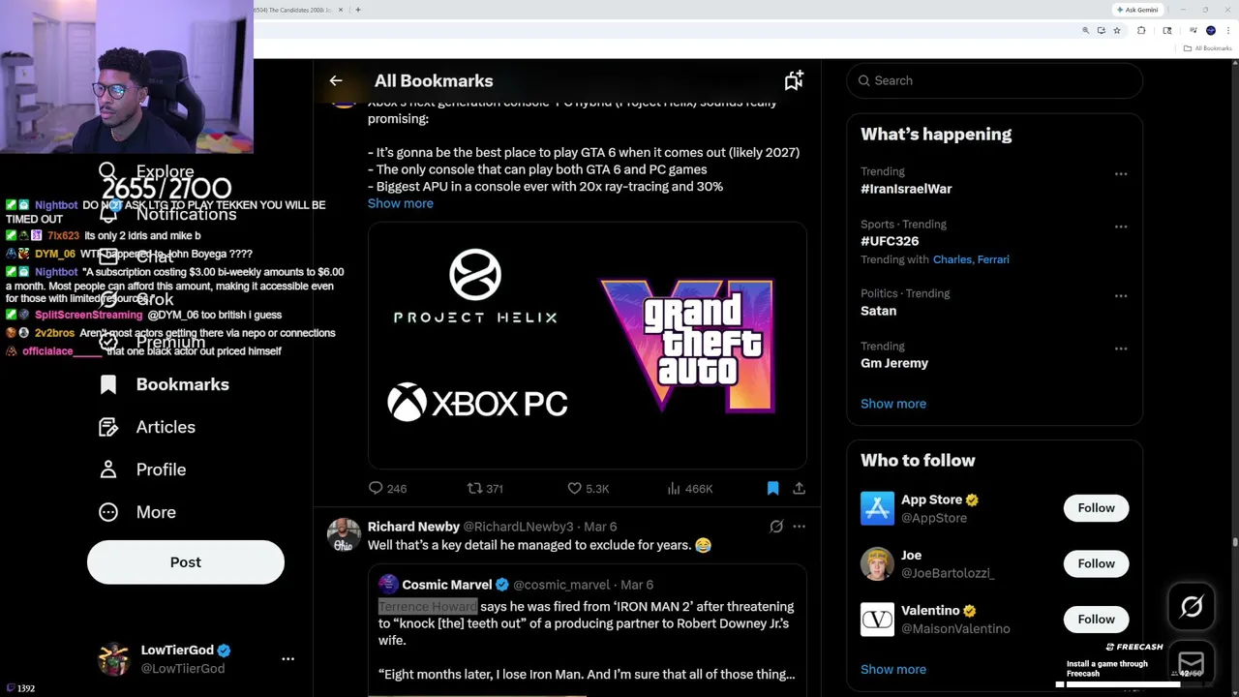This screenshot has height=697, width=1239.
Task: Open the Valentino logo avatar
Action: 877,620
